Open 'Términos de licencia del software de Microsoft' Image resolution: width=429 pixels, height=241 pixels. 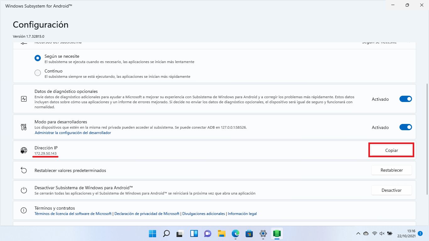73,214
